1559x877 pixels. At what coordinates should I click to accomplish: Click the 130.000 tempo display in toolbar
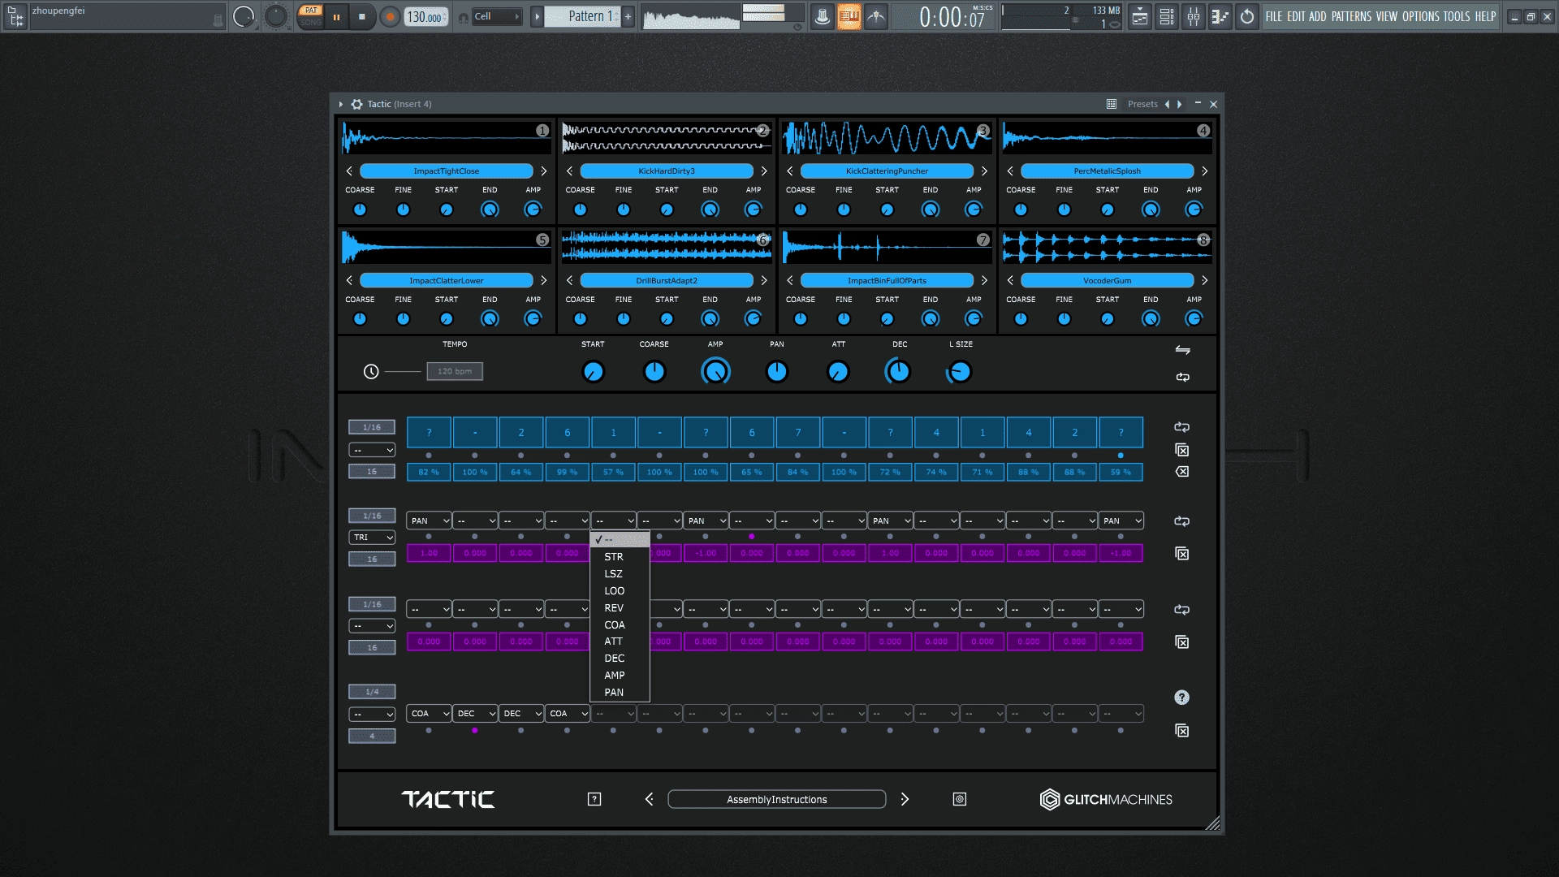tap(426, 16)
